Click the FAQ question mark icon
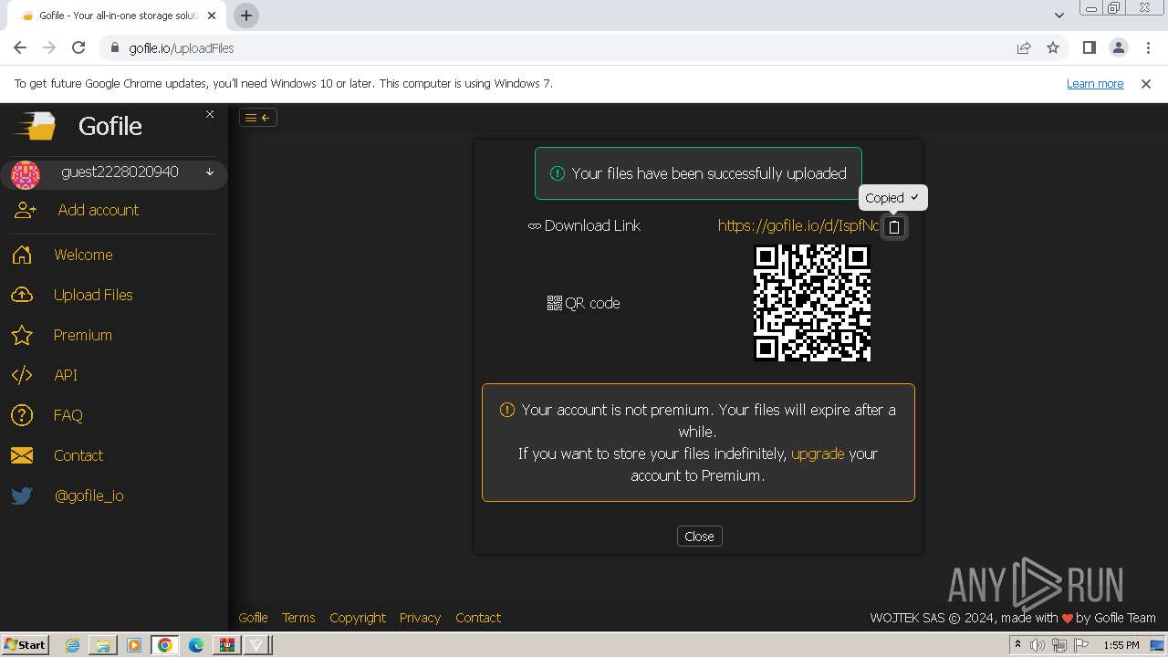1168x657 pixels. [22, 415]
